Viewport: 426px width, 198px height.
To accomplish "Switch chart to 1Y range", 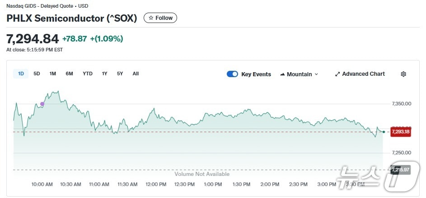I will pos(105,74).
